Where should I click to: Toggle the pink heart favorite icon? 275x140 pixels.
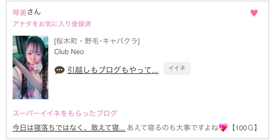pyautogui.click(x=254, y=13)
